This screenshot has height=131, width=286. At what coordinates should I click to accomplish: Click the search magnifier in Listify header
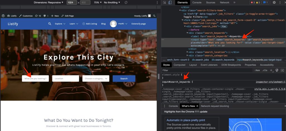[x=50, y=24]
